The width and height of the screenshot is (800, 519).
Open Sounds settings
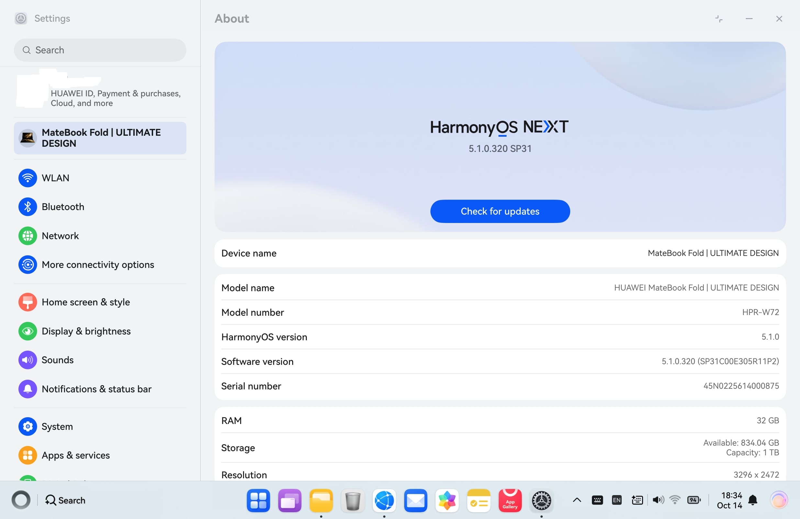tap(58, 360)
